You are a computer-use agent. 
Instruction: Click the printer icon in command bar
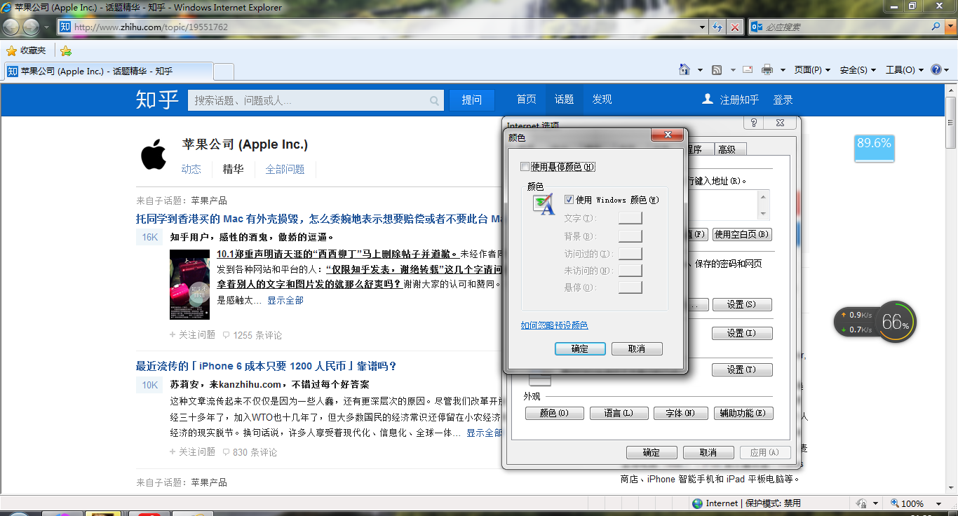click(x=767, y=69)
